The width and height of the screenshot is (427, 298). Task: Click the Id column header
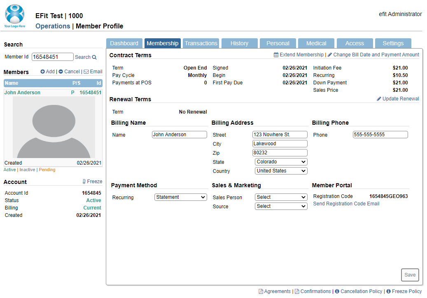click(99, 83)
